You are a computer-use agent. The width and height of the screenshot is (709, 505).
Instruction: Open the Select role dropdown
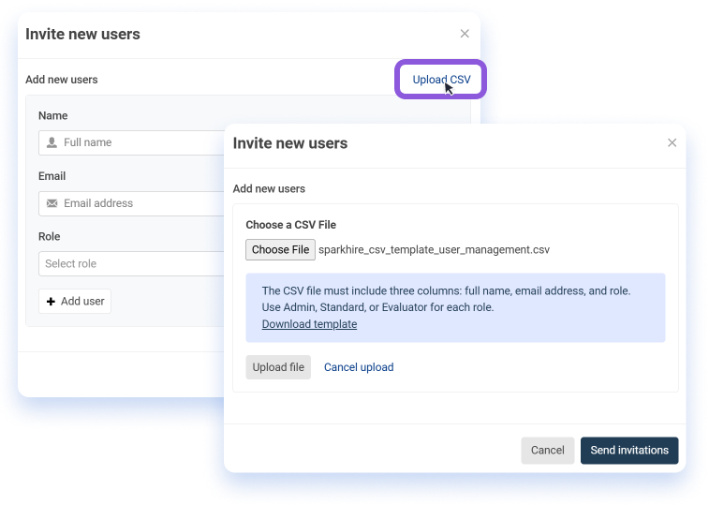[131, 264]
